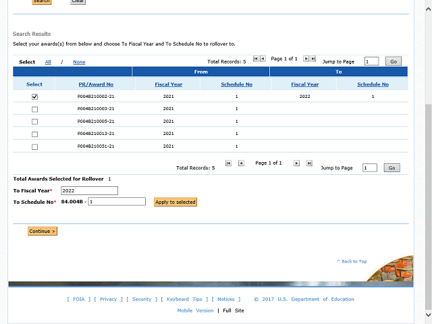432x324 pixels.
Task: Click next page arrow in top pager
Action: pyautogui.click(x=306, y=59)
